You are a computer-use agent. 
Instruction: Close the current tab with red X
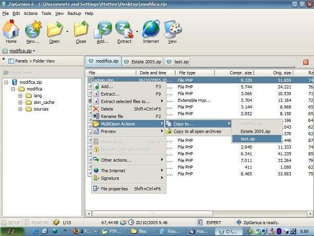306,62
